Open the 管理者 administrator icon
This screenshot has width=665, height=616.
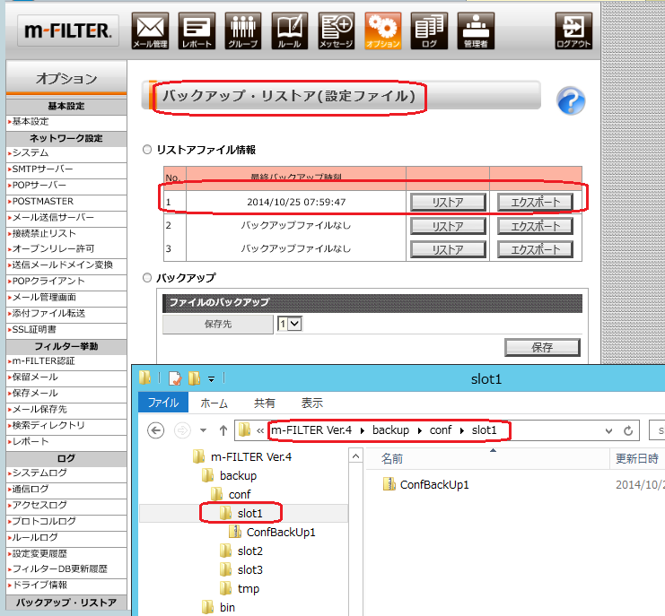pyautogui.click(x=476, y=30)
